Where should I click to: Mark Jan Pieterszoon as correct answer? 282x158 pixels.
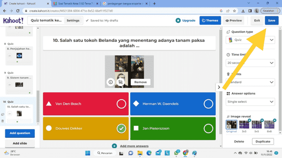click(x=208, y=128)
